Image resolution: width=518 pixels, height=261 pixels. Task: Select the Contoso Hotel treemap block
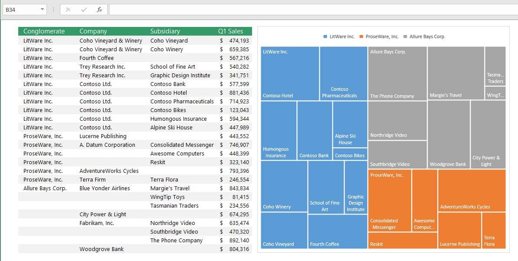click(290, 73)
